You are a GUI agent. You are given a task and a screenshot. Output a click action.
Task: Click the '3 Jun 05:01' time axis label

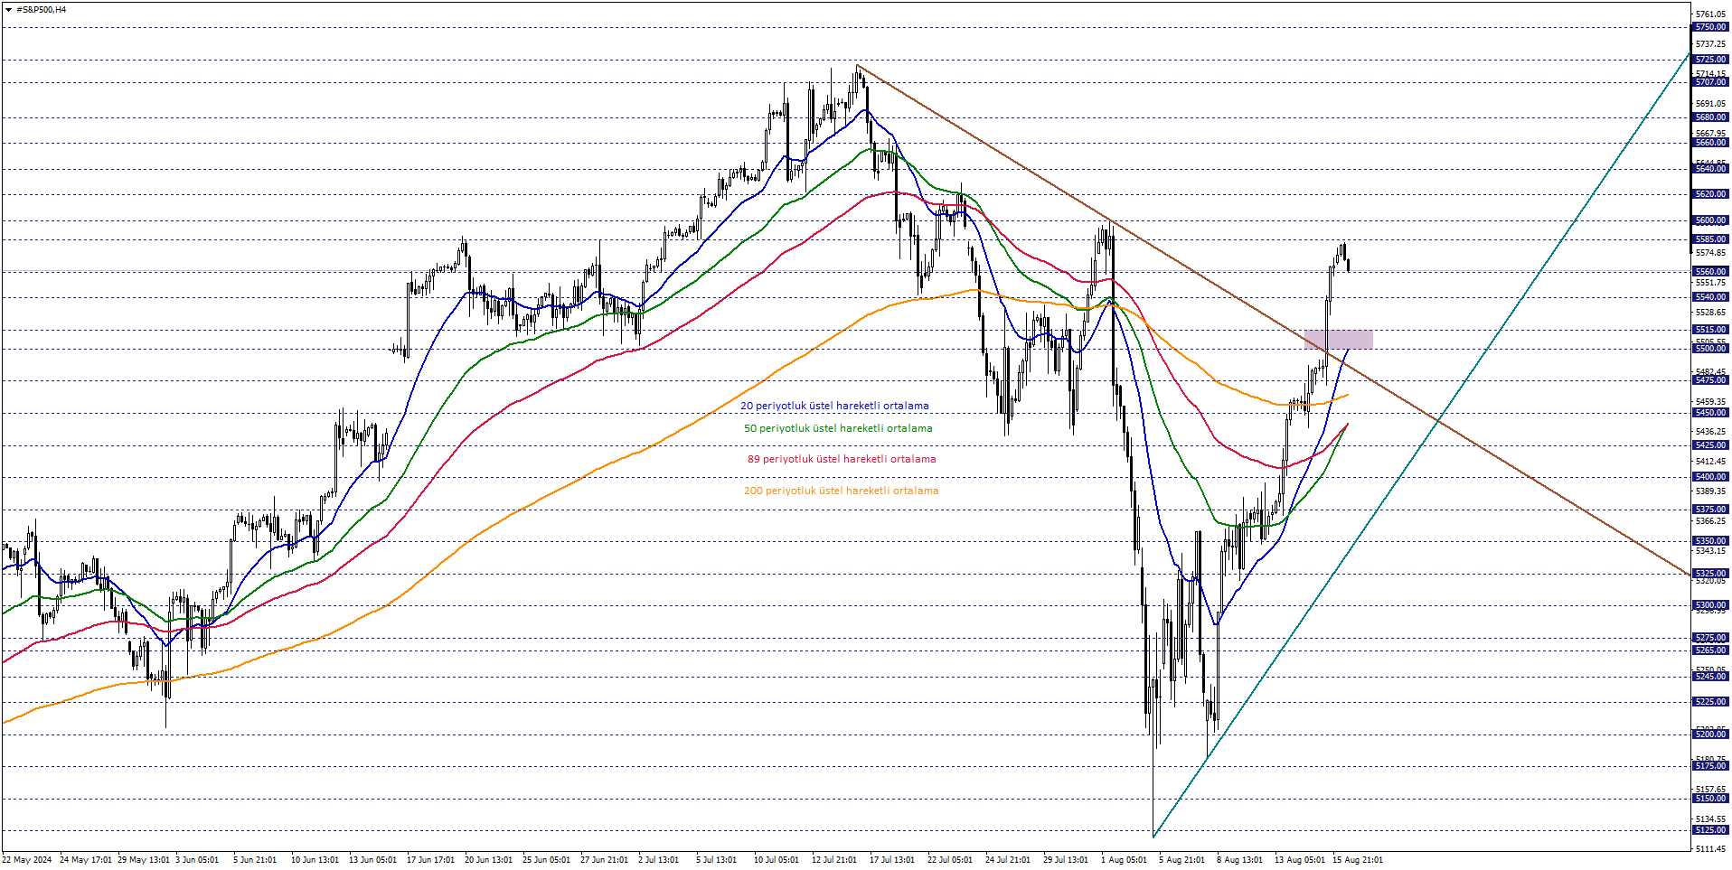click(x=197, y=860)
